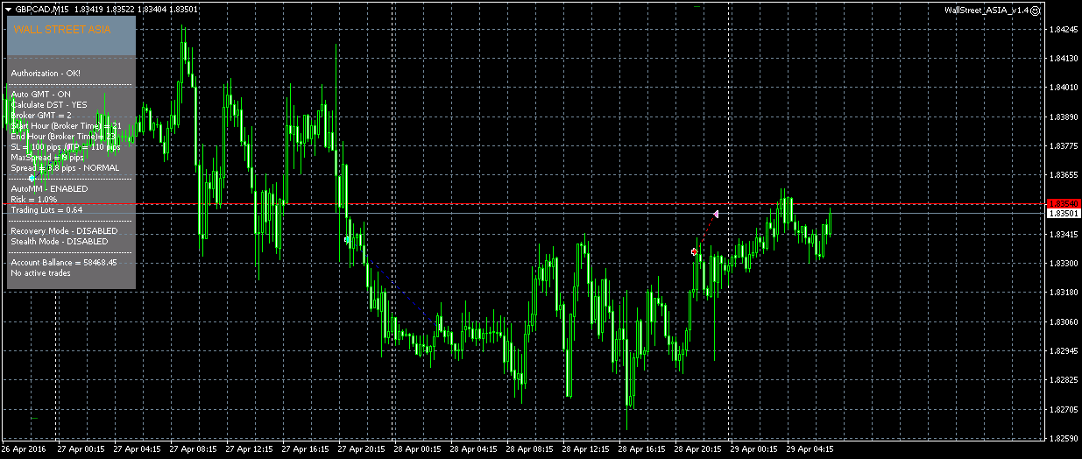Click the '28 Apr 12:15' time label
The width and height of the screenshot is (1082, 459).
point(585,448)
